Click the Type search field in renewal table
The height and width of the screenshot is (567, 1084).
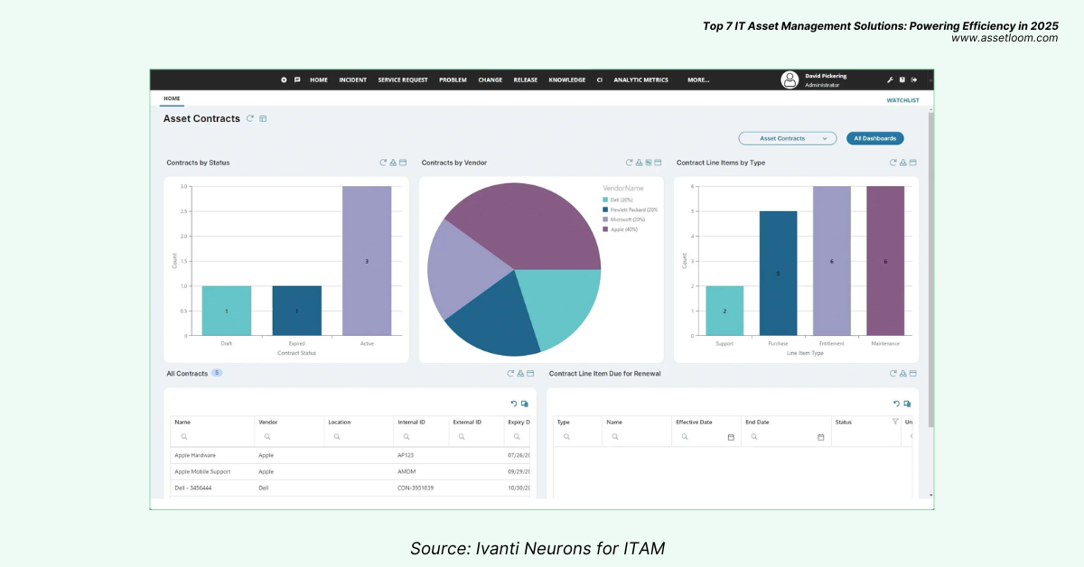click(576, 437)
